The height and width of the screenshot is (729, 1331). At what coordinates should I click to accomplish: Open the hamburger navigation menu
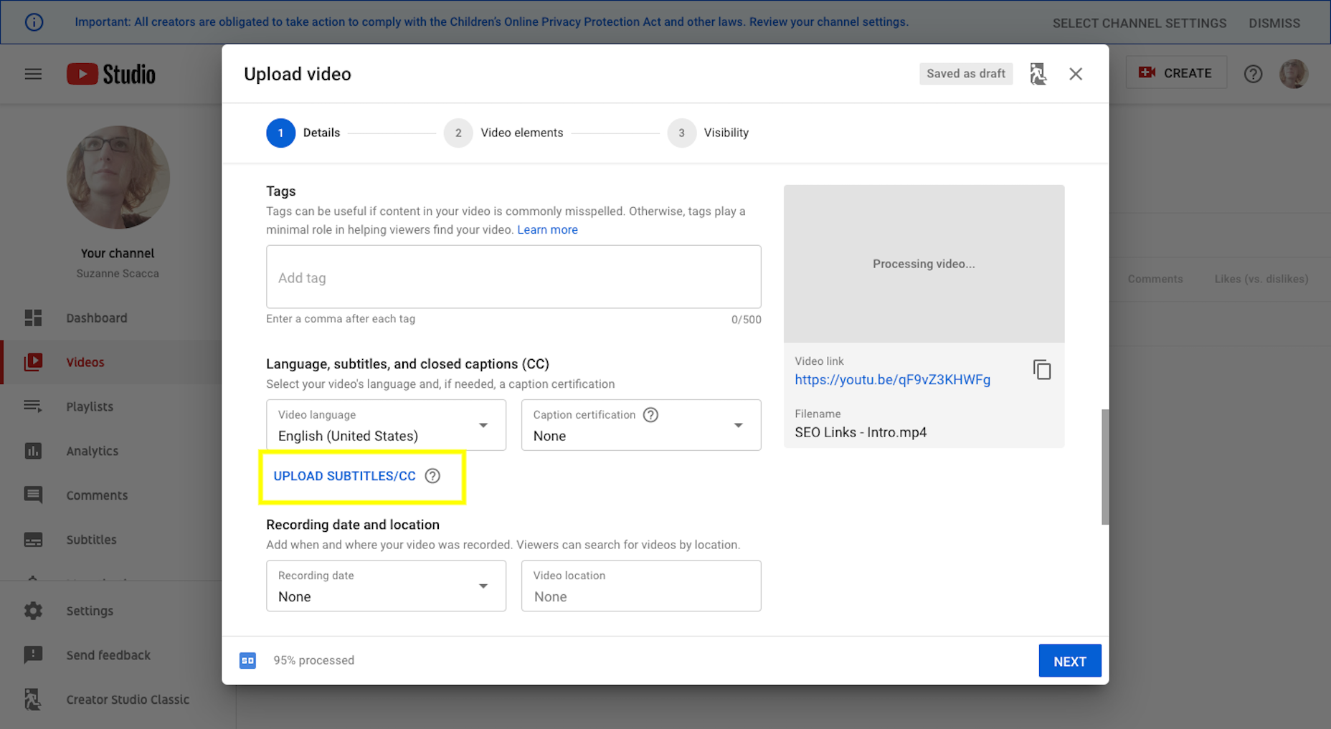(x=33, y=74)
